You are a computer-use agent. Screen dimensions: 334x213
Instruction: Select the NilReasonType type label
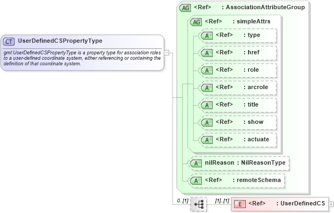click(x=263, y=162)
